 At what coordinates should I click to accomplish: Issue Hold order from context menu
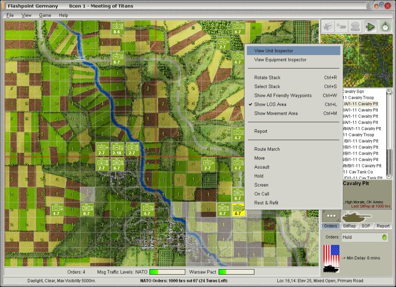point(293,176)
